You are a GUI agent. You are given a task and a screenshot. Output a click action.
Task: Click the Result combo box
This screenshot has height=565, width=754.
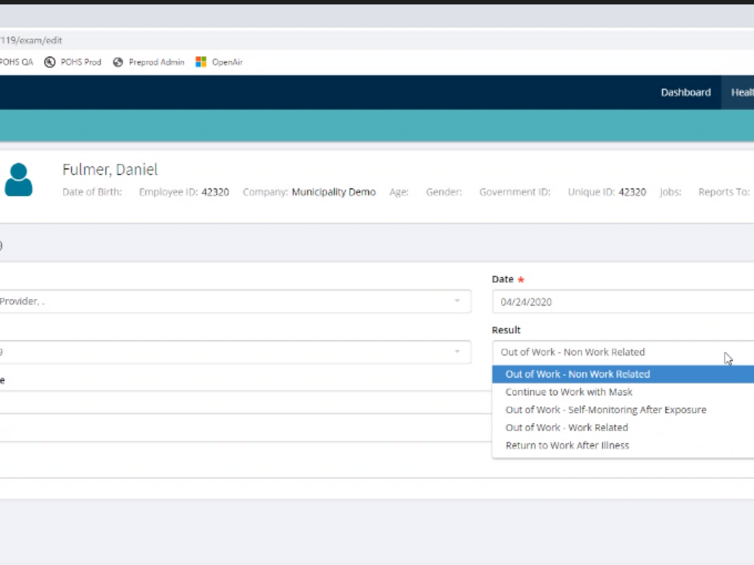click(x=623, y=352)
